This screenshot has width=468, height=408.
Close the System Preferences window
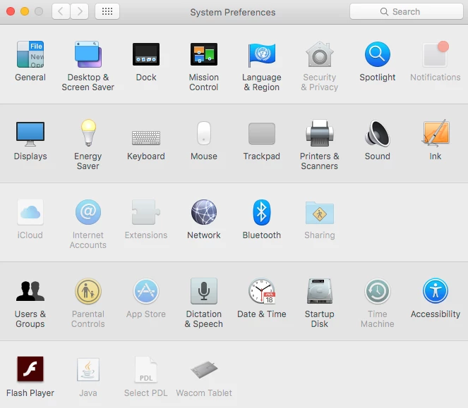[11, 11]
